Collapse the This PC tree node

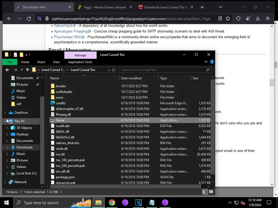tap(5, 121)
